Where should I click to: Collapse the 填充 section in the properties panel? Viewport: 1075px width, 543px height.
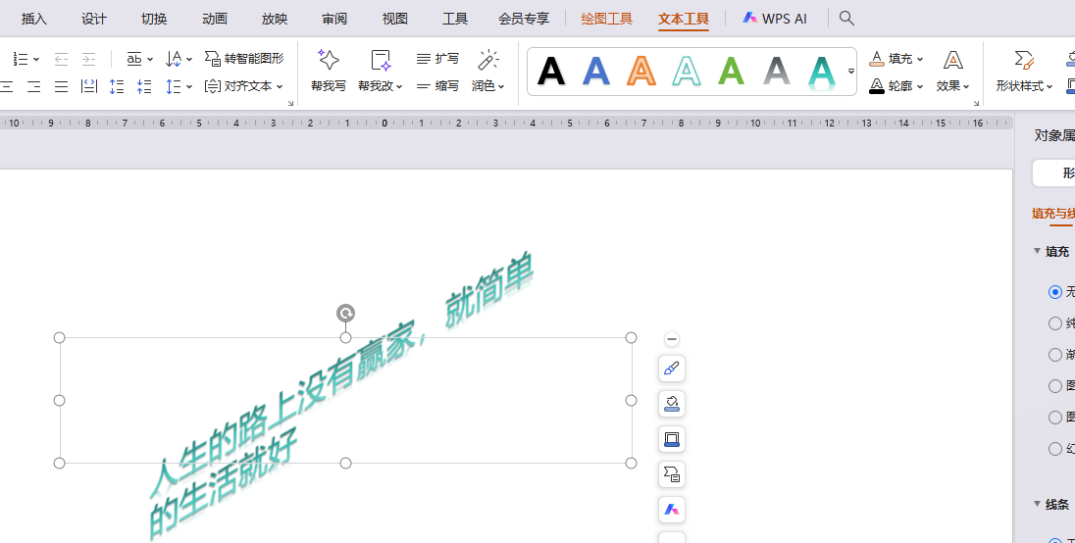[1038, 251]
